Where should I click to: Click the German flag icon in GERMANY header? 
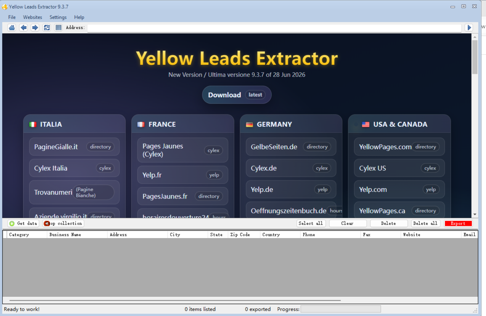pyautogui.click(x=249, y=125)
